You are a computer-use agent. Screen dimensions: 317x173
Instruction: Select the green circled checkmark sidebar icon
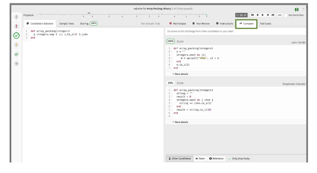pos(16,35)
